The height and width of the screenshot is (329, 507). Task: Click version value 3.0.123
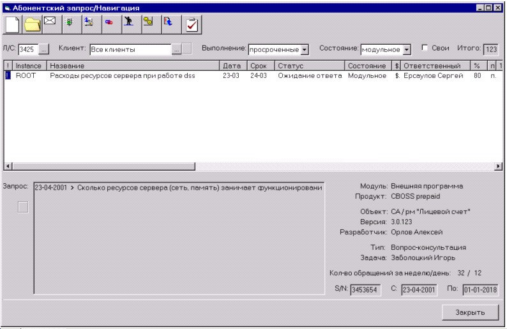point(401,222)
